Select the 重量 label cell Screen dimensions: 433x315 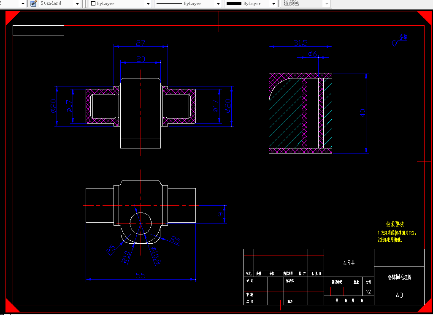click(x=356, y=282)
